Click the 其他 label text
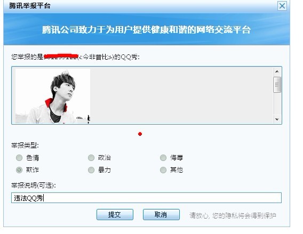 tap(177, 170)
